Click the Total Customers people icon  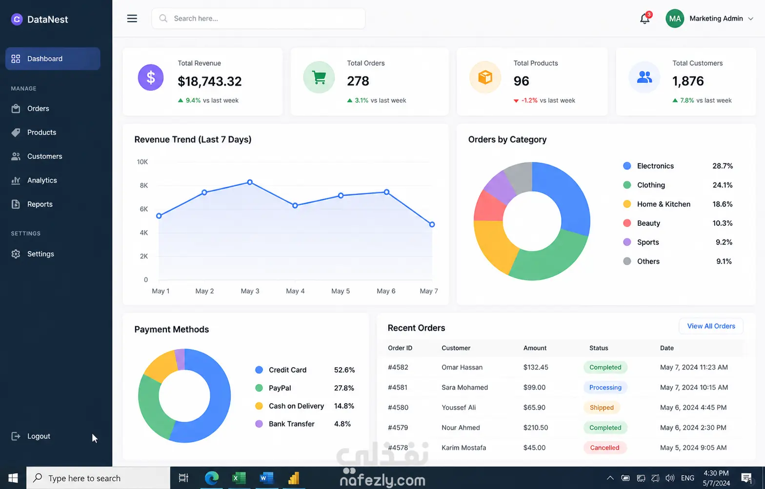click(644, 77)
